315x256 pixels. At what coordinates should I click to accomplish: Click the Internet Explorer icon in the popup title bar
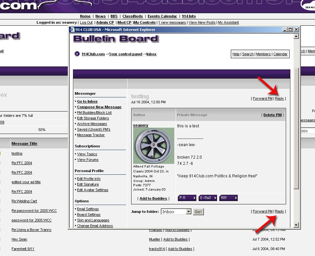tap(72, 30)
